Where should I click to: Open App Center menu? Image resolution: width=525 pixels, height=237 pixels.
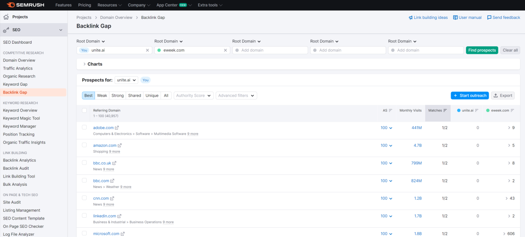pos(175,5)
